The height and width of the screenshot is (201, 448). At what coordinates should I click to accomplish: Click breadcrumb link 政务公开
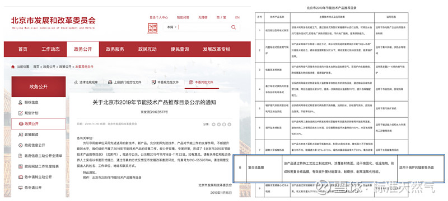(x=49, y=66)
